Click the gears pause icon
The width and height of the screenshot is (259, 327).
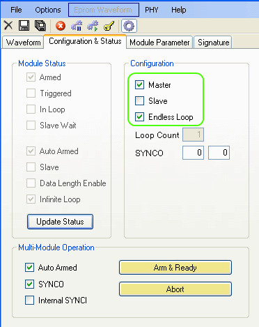77,26
